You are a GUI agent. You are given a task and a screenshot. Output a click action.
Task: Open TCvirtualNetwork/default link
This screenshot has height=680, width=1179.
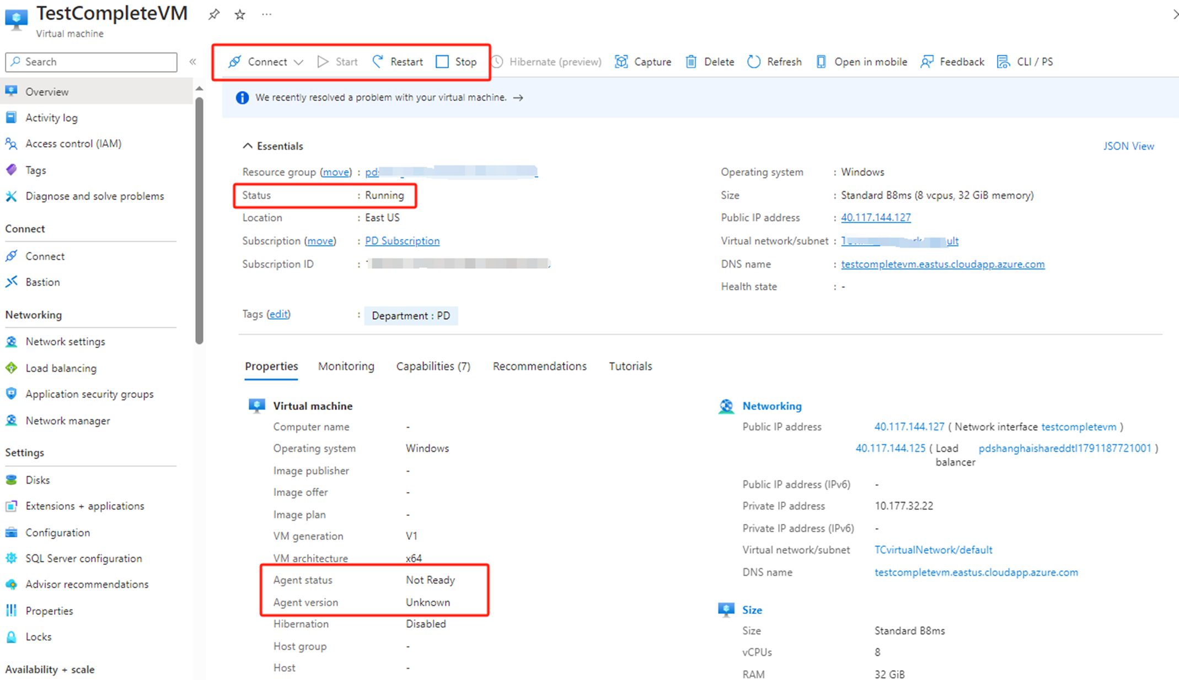pos(933,550)
